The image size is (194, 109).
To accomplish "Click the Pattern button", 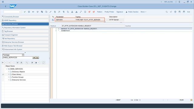I will pyautogui.click(x=100, y=12).
